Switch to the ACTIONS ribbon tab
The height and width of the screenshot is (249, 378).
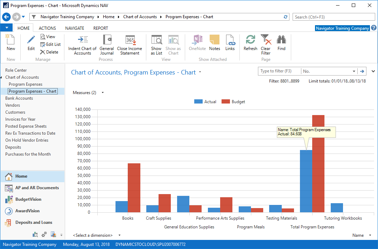pos(47,28)
